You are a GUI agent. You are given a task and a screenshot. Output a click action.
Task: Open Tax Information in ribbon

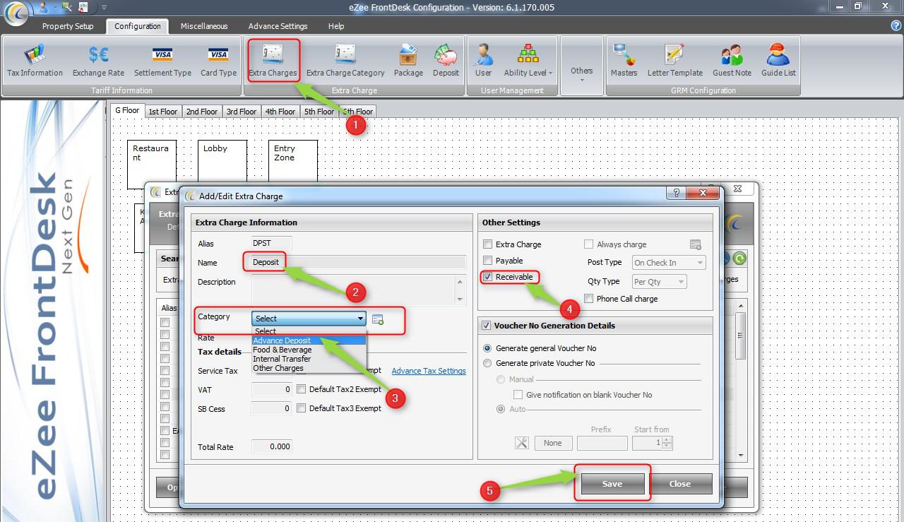[x=35, y=61]
